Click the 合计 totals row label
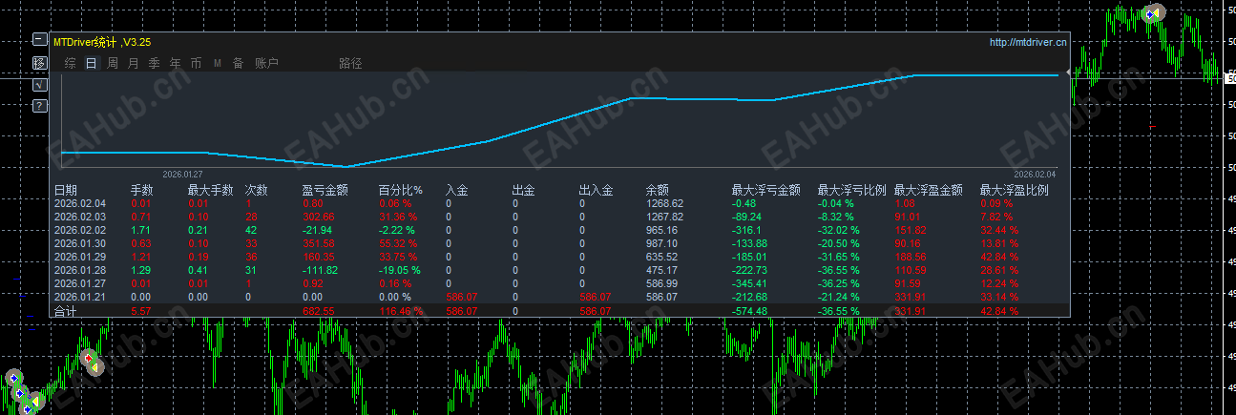The width and height of the screenshot is (1236, 415). click(66, 311)
